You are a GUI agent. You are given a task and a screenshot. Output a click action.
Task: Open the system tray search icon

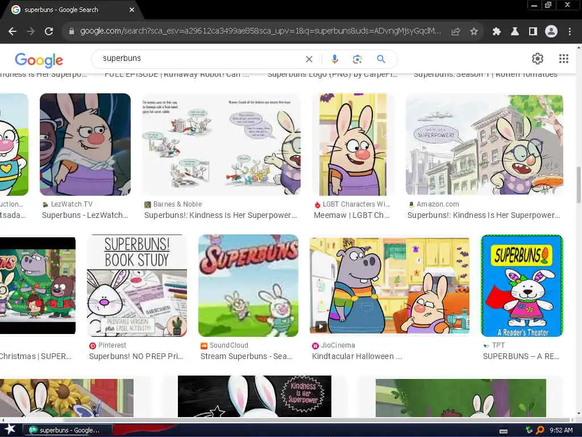pos(540,430)
